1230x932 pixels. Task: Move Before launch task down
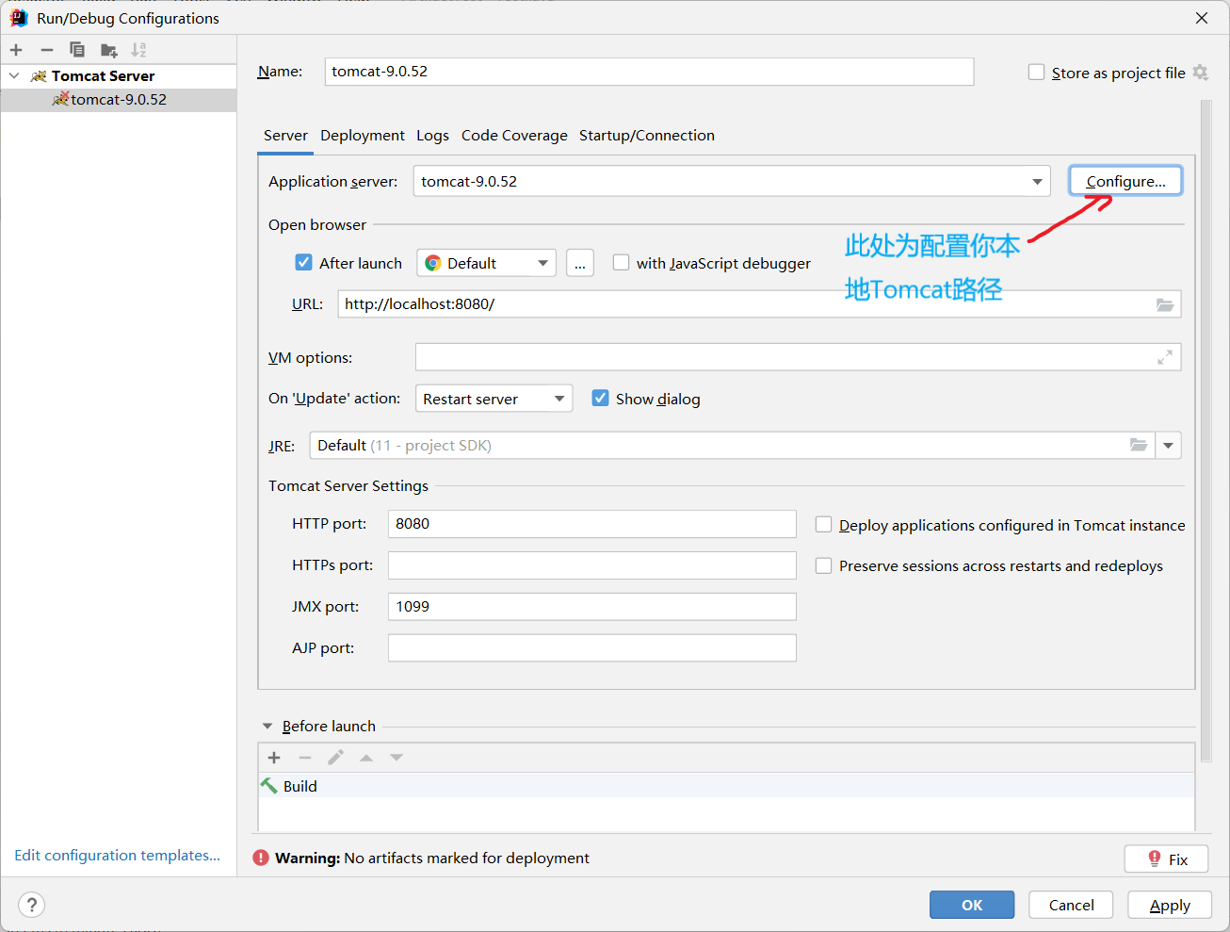coord(397,758)
